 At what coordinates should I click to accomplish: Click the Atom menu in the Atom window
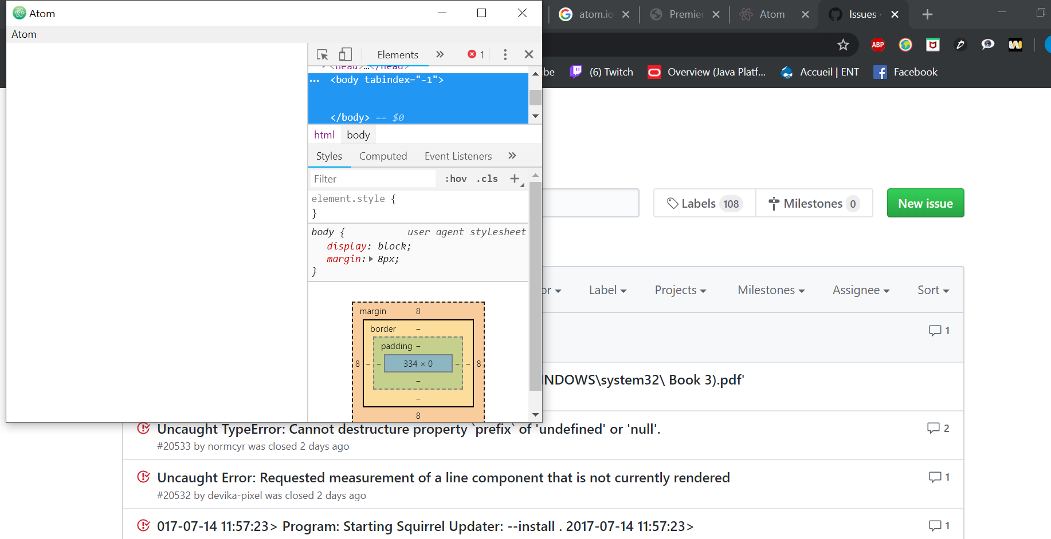click(24, 34)
